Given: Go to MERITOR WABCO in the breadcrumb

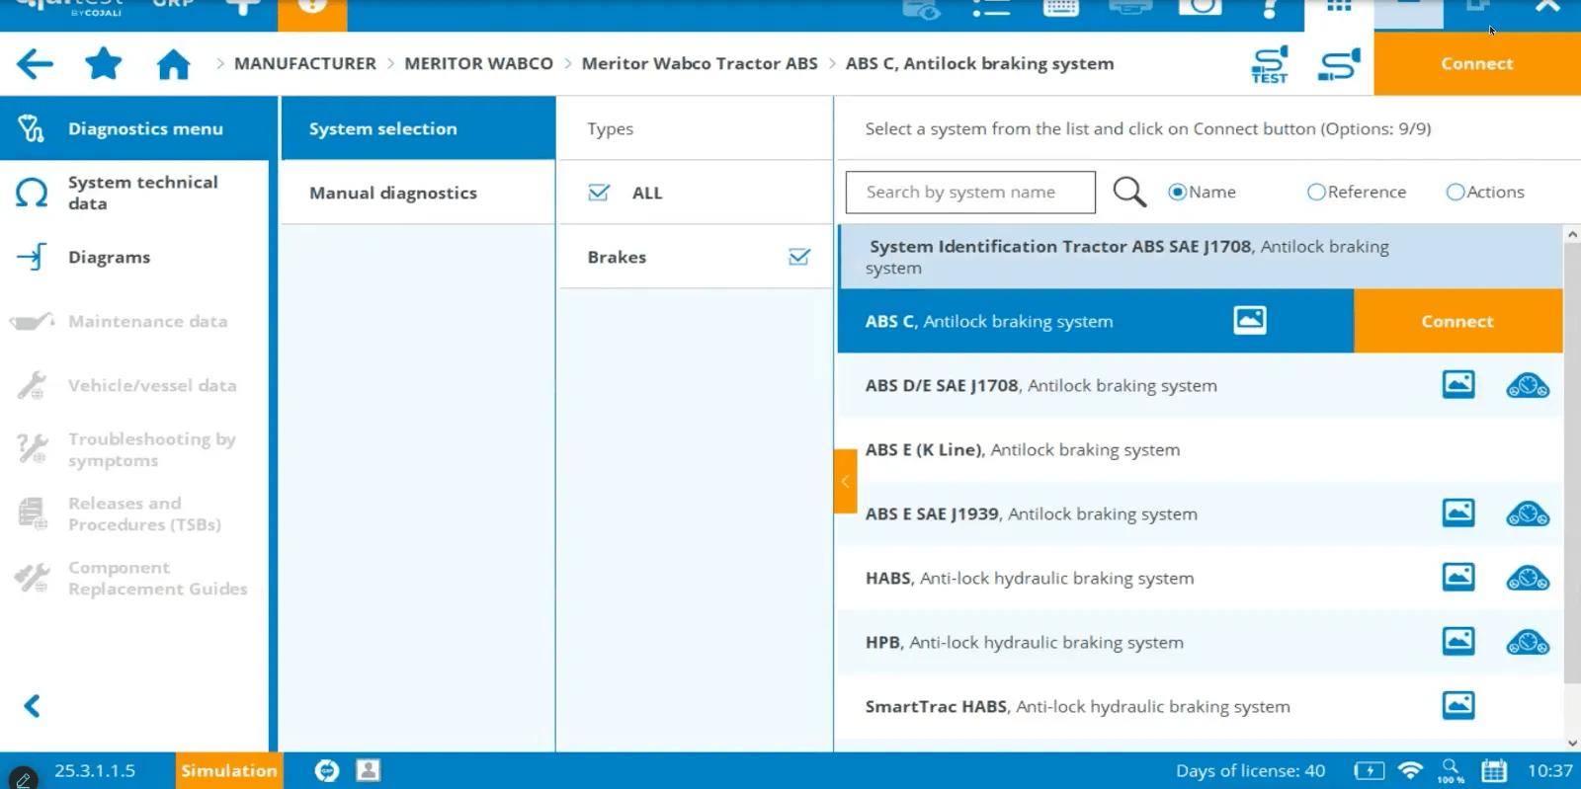Looking at the screenshot, I should pyautogui.click(x=478, y=63).
